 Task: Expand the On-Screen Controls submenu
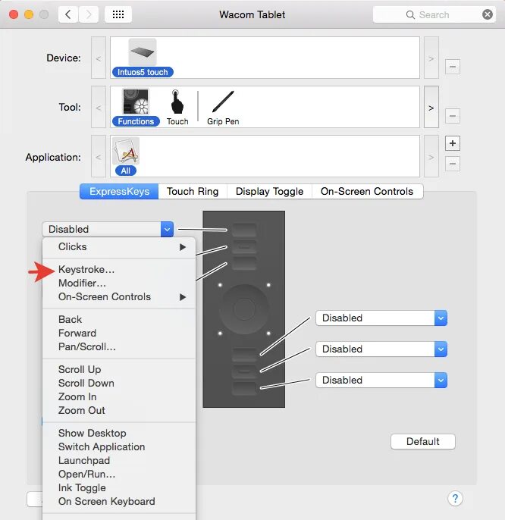coord(119,297)
